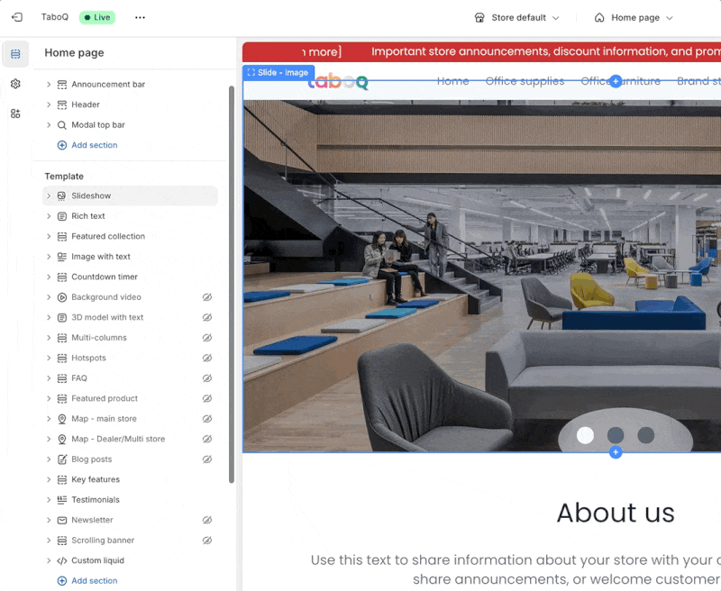Open the App embeds sidebar icon
Image resolution: width=721 pixels, height=591 pixels.
click(x=15, y=114)
